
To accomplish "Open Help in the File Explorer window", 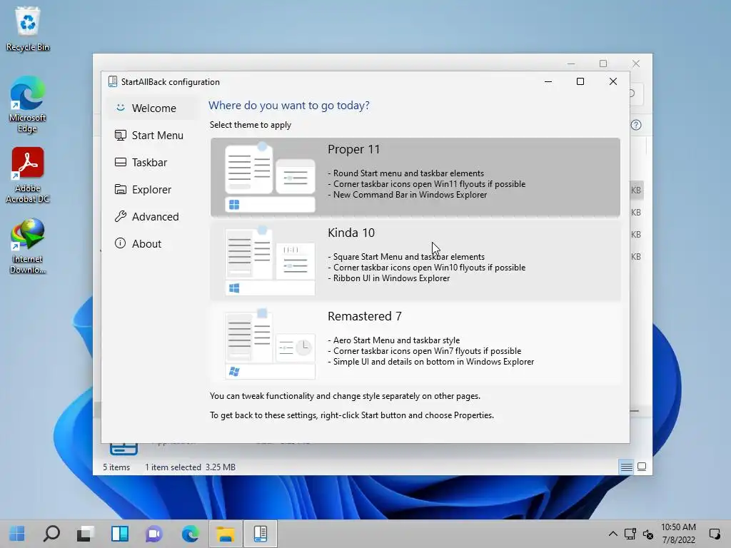I will click(x=636, y=125).
